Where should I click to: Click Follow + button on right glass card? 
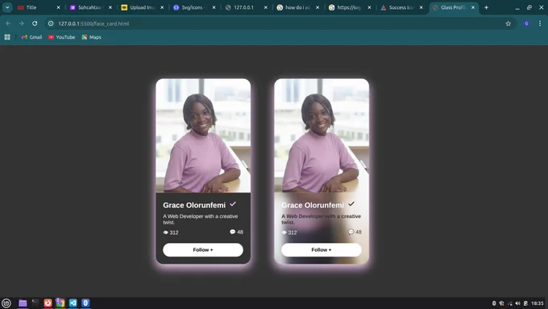pos(322,250)
